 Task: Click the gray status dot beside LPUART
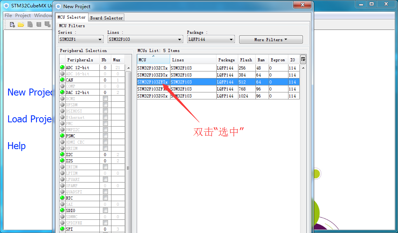point(62,179)
